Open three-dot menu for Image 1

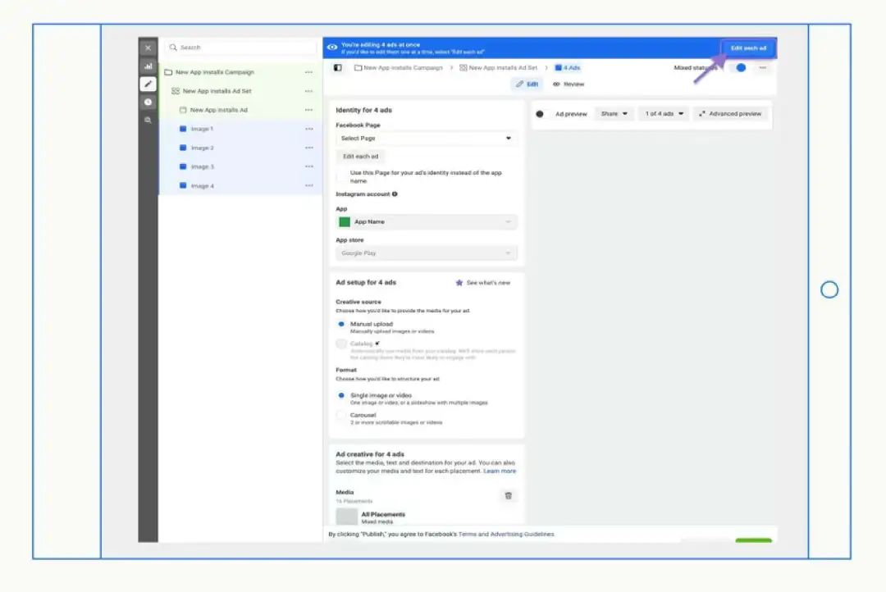pyautogui.click(x=309, y=129)
